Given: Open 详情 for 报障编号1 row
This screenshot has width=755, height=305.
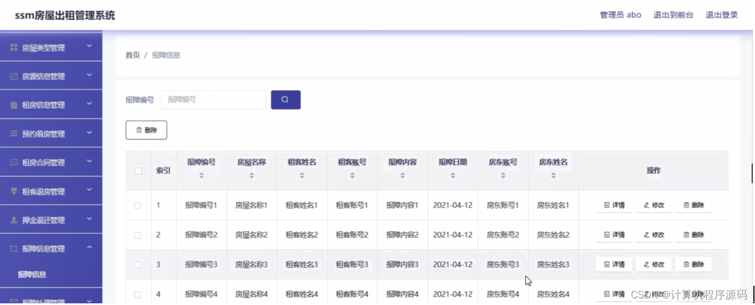Looking at the screenshot, I should coord(614,206).
